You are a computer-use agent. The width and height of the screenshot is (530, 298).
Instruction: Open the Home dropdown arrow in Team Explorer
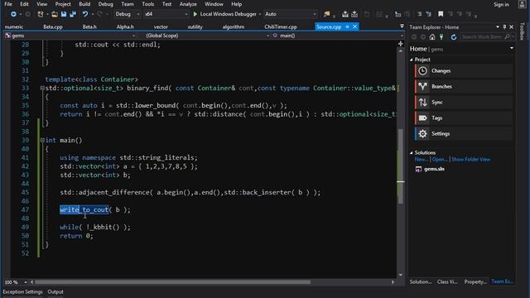512,48
